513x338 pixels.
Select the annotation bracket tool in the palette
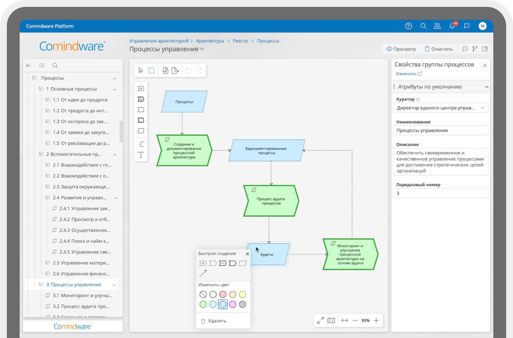coord(141,144)
